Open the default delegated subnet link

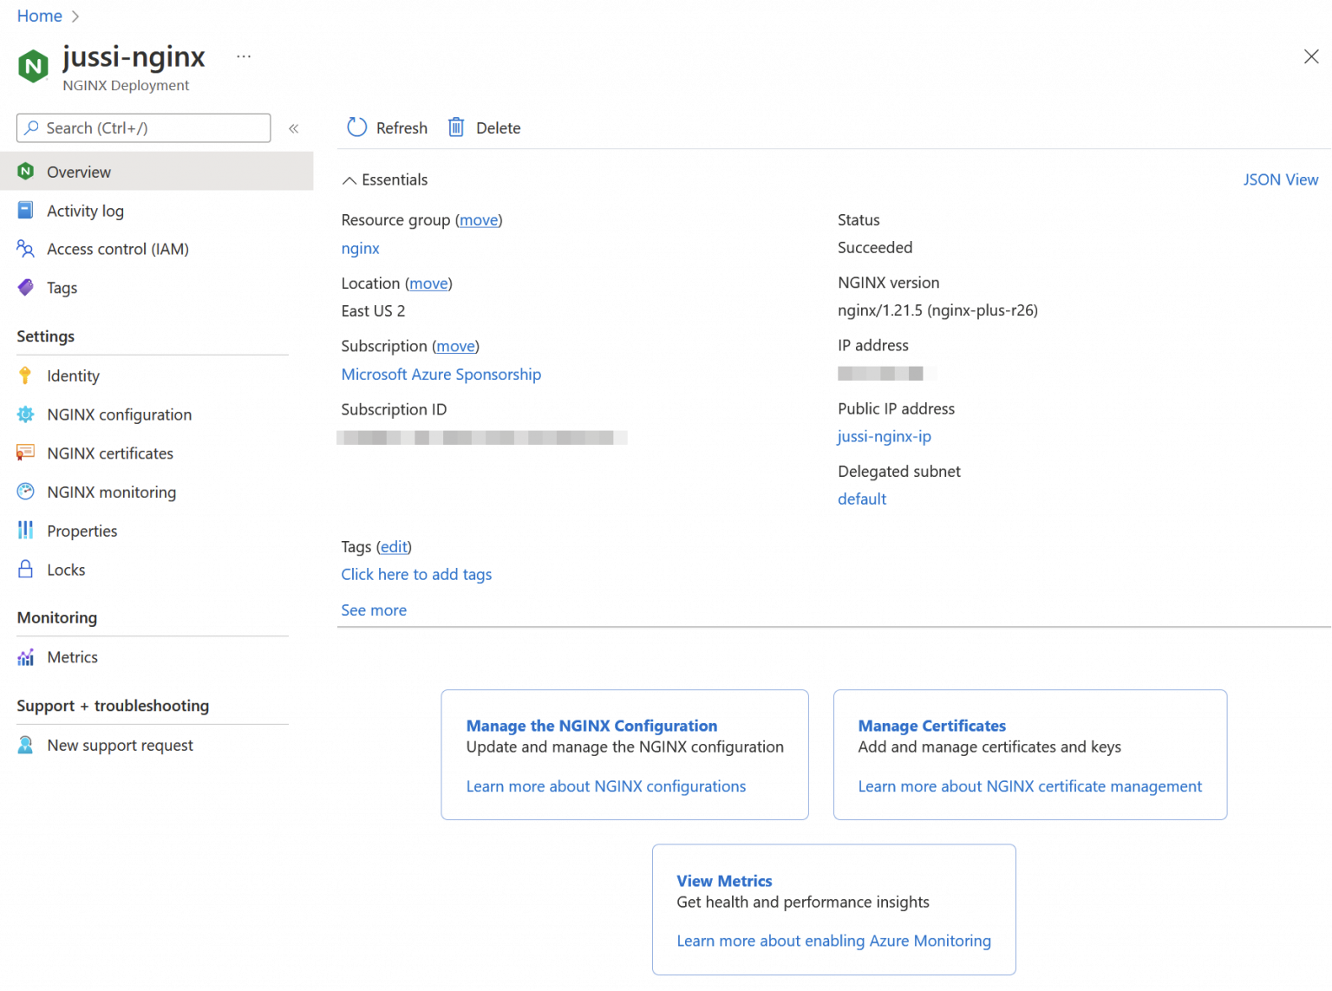coord(862,499)
